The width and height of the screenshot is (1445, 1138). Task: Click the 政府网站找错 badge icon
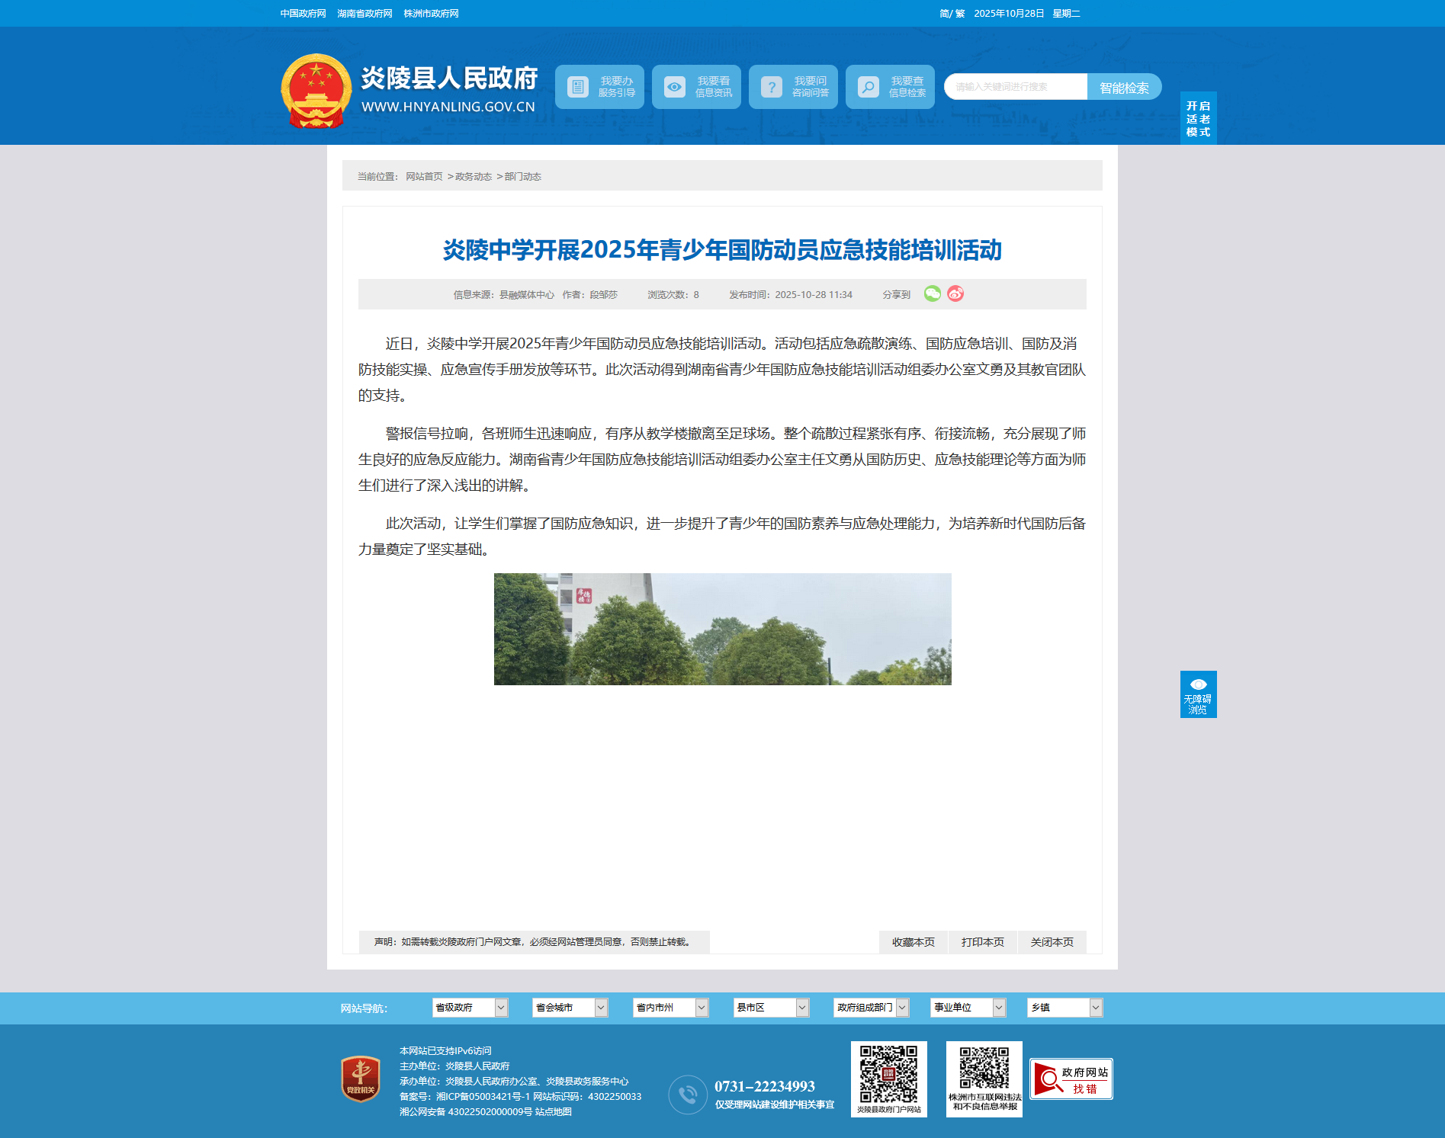[x=1071, y=1079]
